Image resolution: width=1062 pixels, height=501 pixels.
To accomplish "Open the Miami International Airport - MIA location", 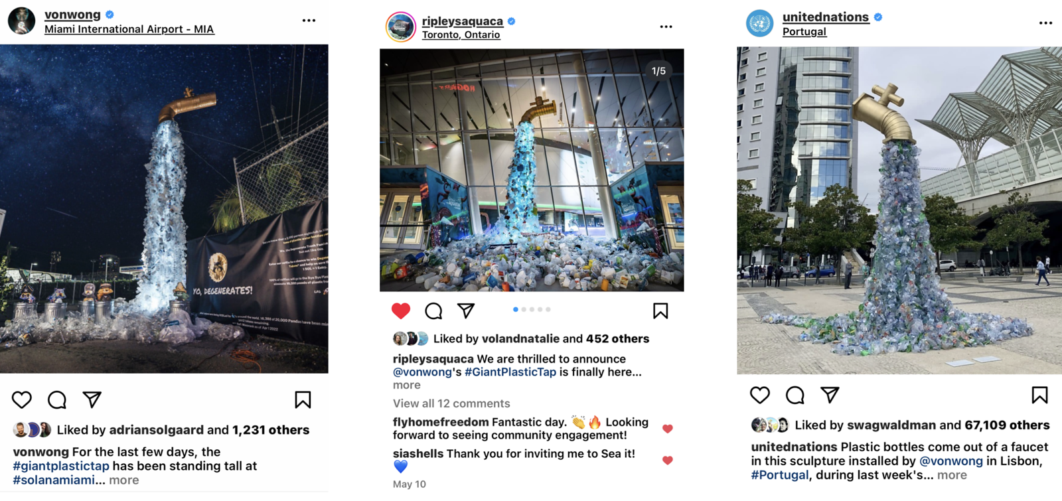I will pos(129,29).
